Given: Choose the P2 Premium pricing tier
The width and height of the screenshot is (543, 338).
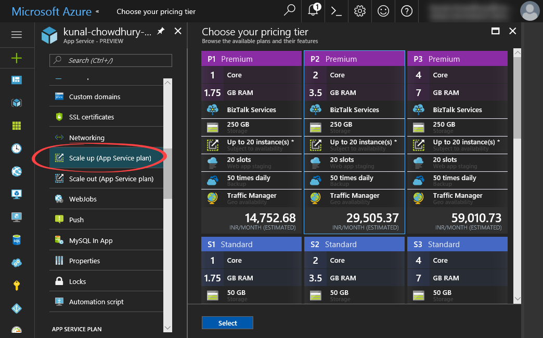Looking at the screenshot, I should click(354, 142).
